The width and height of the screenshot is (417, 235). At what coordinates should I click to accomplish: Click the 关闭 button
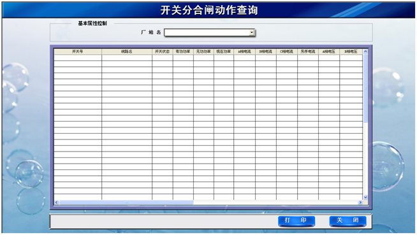[348, 220]
